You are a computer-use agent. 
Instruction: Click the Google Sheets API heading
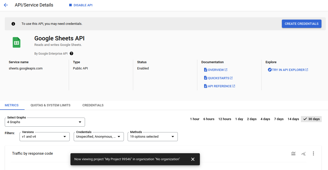(x=59, y=38)
